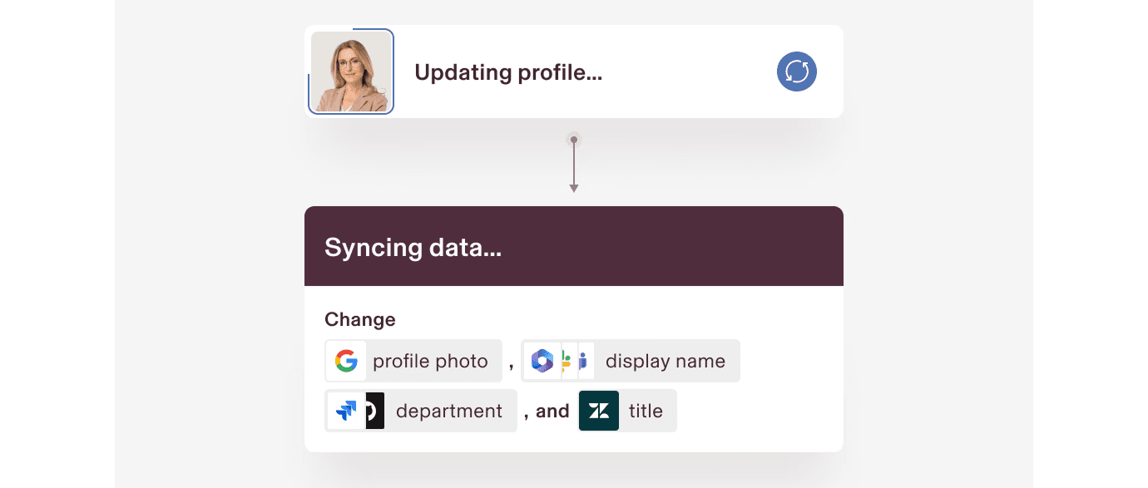Image resolution: width=1148 pixels, height=488 pixels.
Task: Click the black logo beside Jira
Action: click(x=374, y=411)
